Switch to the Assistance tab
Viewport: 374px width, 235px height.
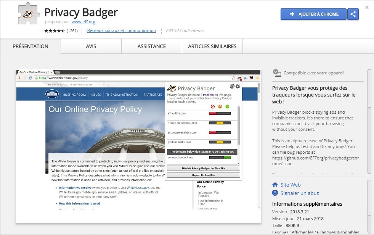pos(151,46)
